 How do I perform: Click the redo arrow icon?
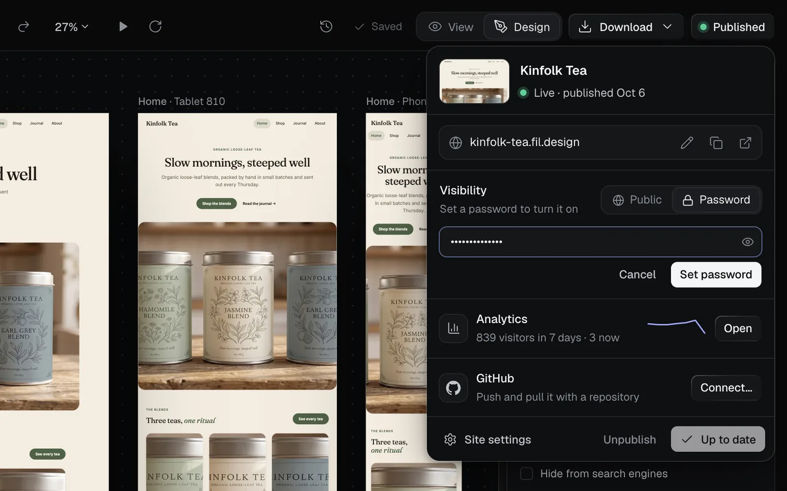pyautogui.click(x=24, y=27)
